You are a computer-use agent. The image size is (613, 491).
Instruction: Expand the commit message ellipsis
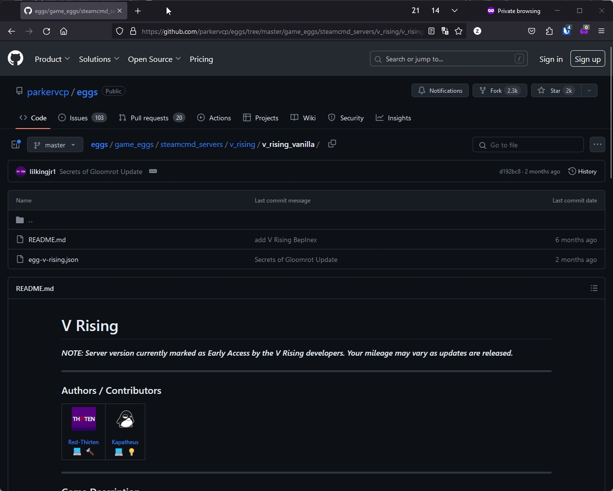click(x=153, y=172)
